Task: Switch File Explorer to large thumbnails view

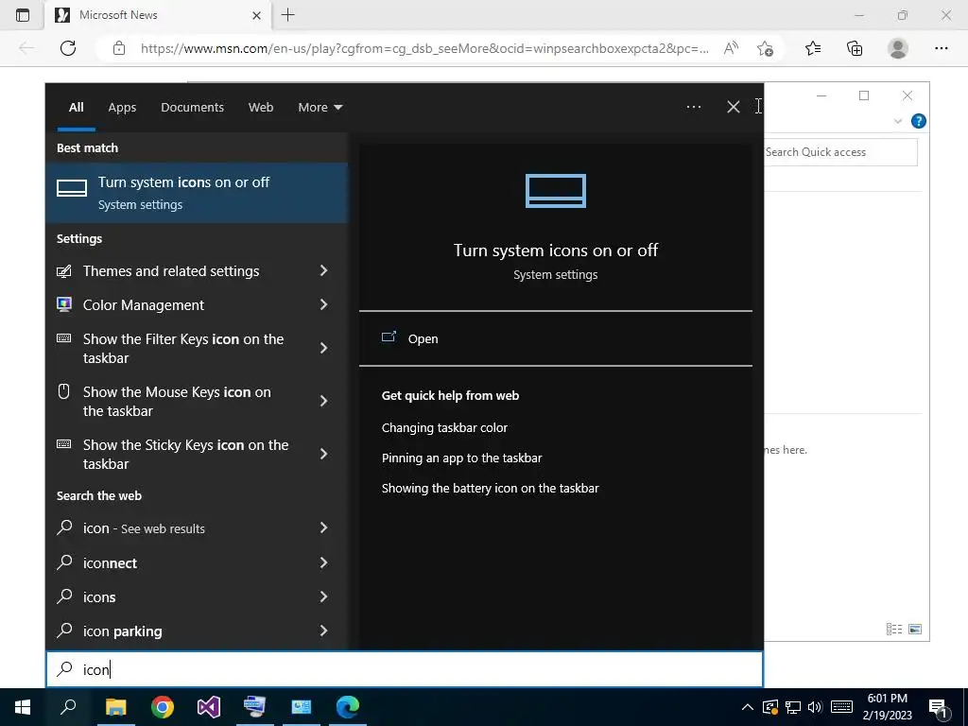Action: coord(915,629)
